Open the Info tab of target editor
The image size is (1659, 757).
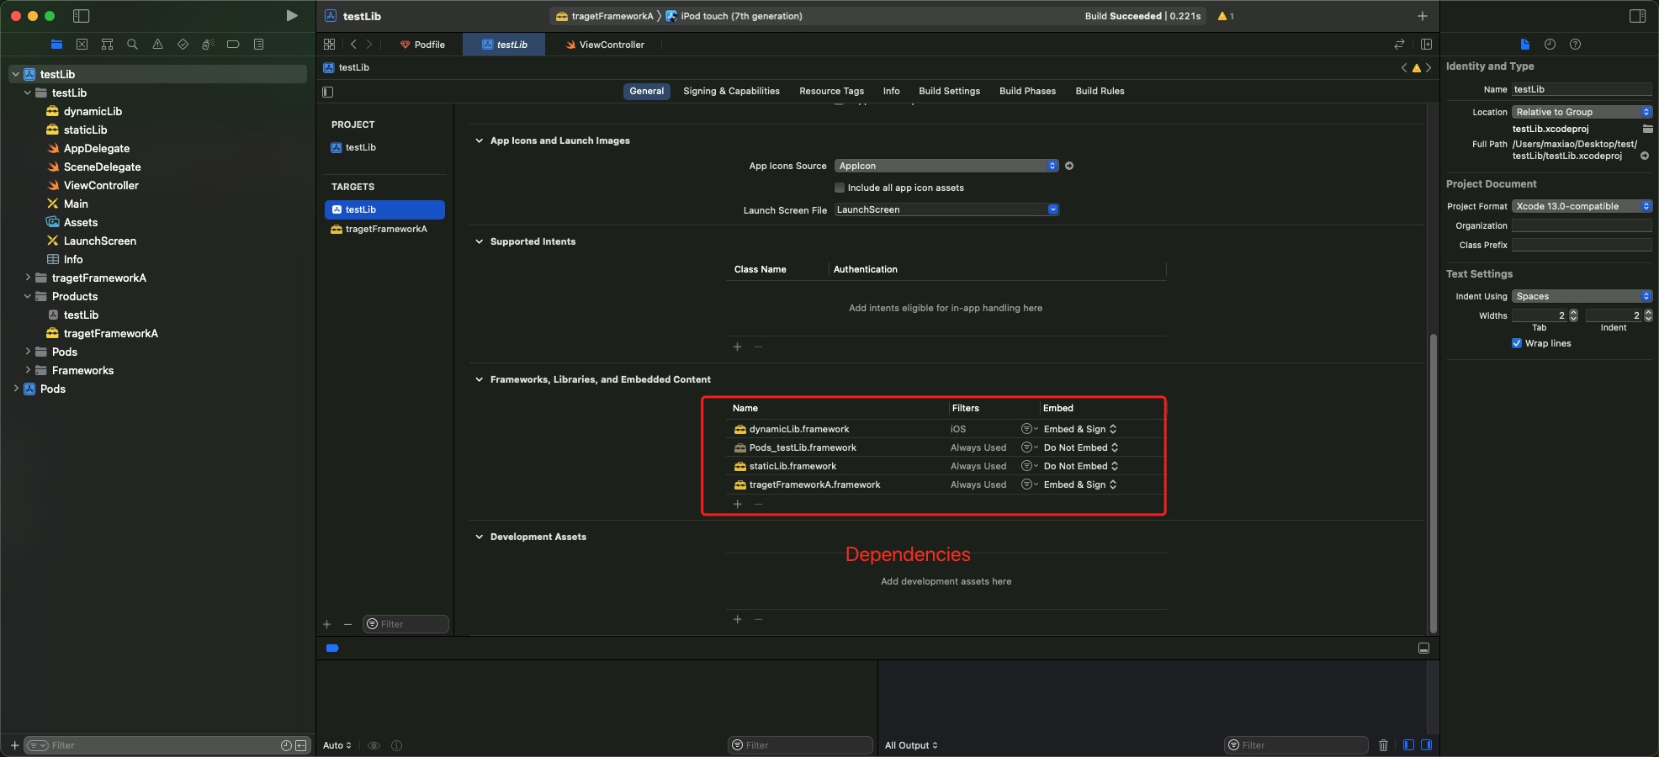click(891, 91)
